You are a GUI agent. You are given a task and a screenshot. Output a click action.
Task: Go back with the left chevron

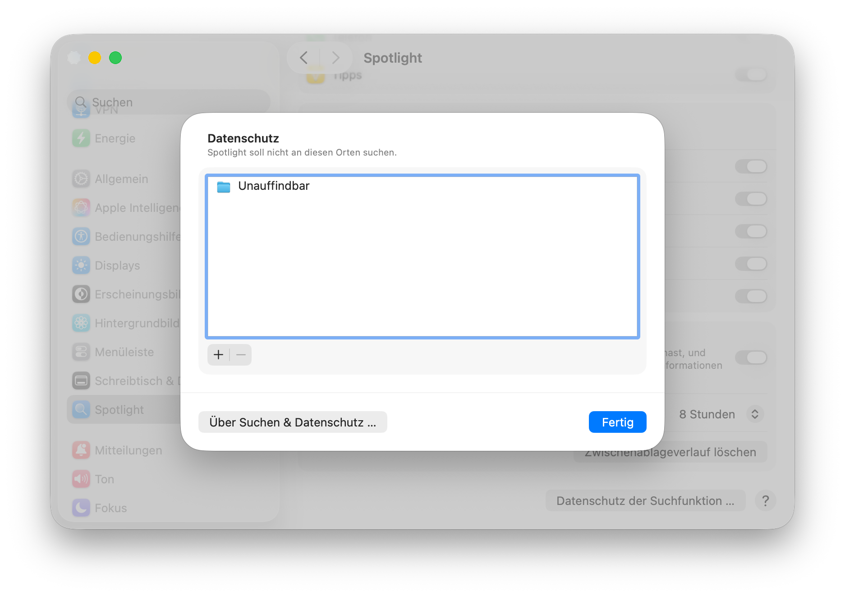pos(304,58)
